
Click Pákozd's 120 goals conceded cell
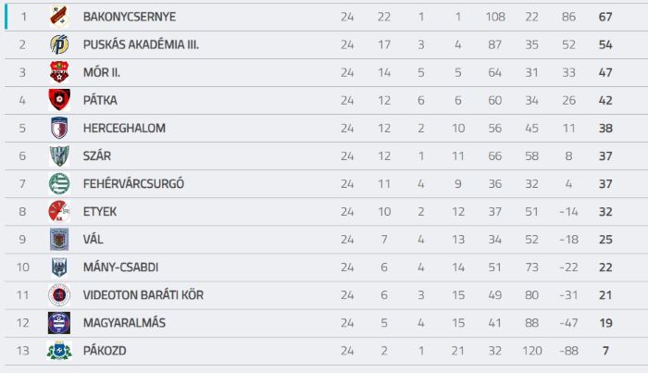(x=532, y=351)
